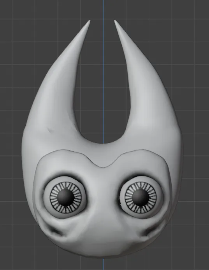Select the right eyeball's dark pupil
The image size is (209, 270).
(x=141, y=197)
